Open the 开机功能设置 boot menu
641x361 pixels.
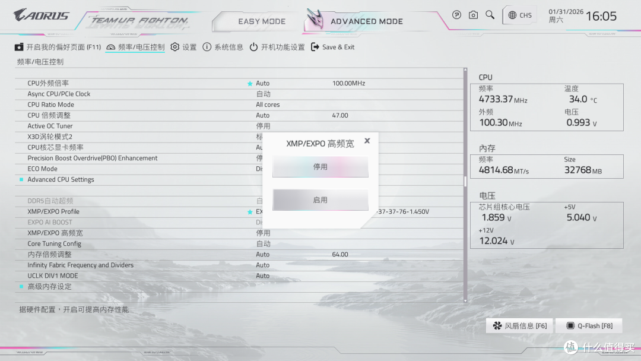point(277,47)
